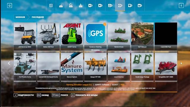Click the update badge on Guidance Steering
The image size is (190, 107).
coord(105,24)
